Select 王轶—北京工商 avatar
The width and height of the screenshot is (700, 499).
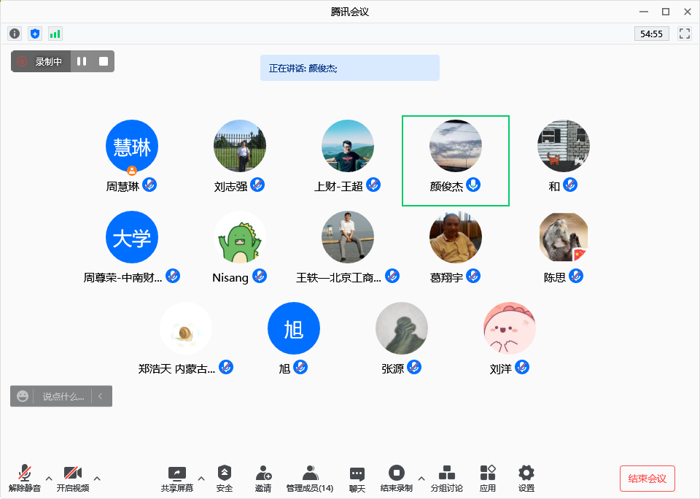pyautogui.click(x=348, y=237)
